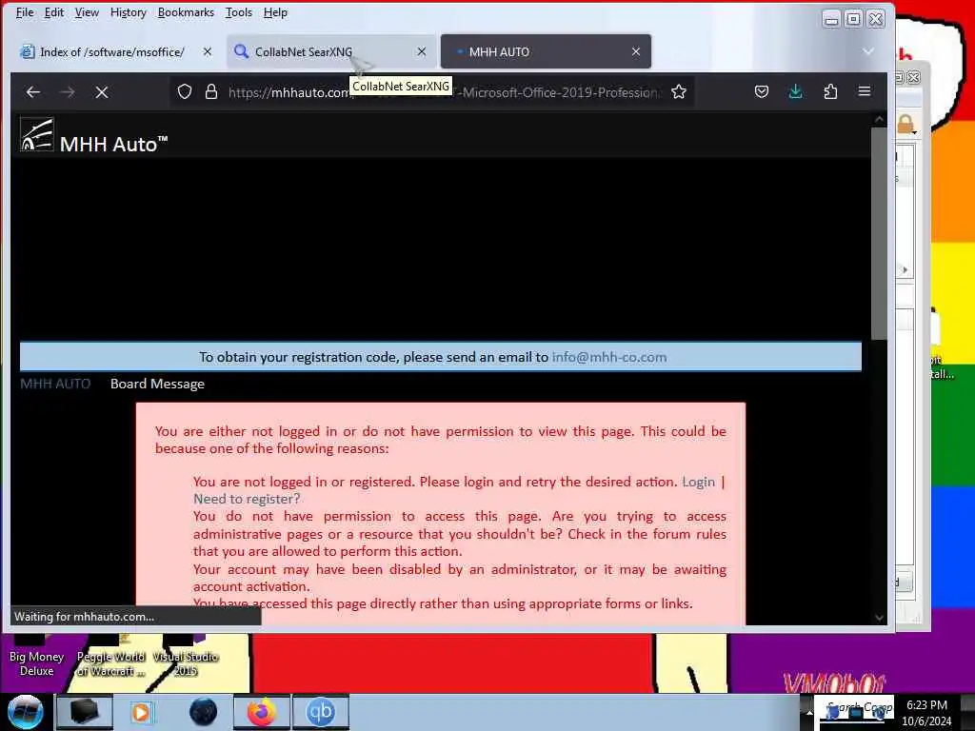Launch the media player taskbar icon

pos(141,712)
